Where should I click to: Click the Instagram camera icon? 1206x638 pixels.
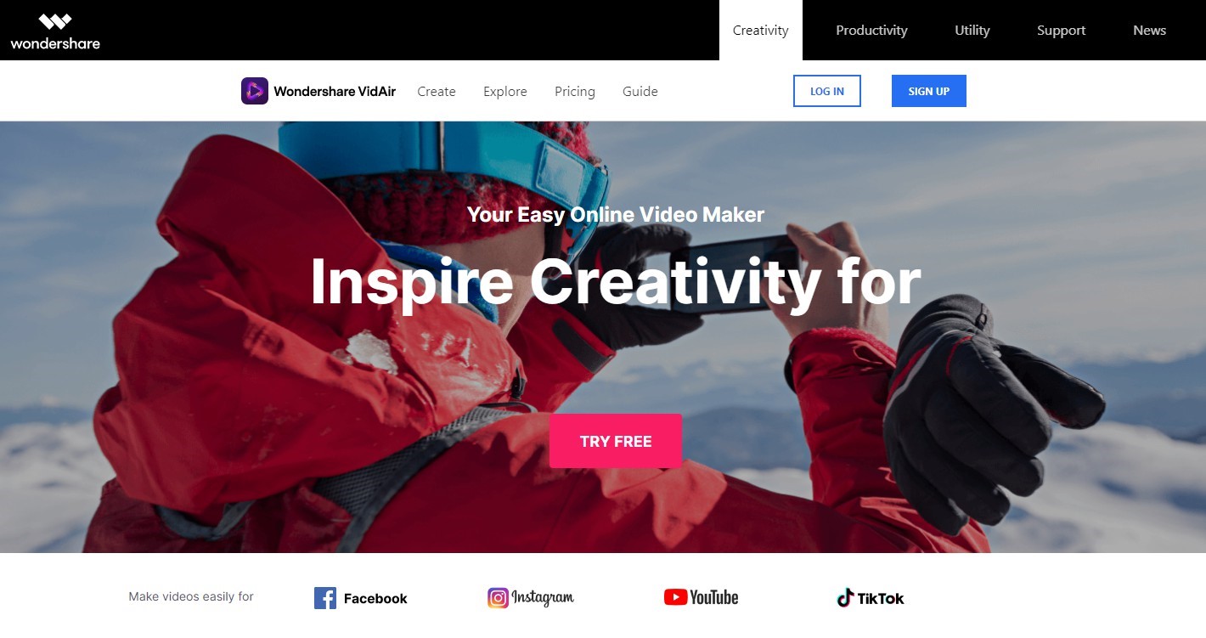pyautogui.click(x=498, y=598)
